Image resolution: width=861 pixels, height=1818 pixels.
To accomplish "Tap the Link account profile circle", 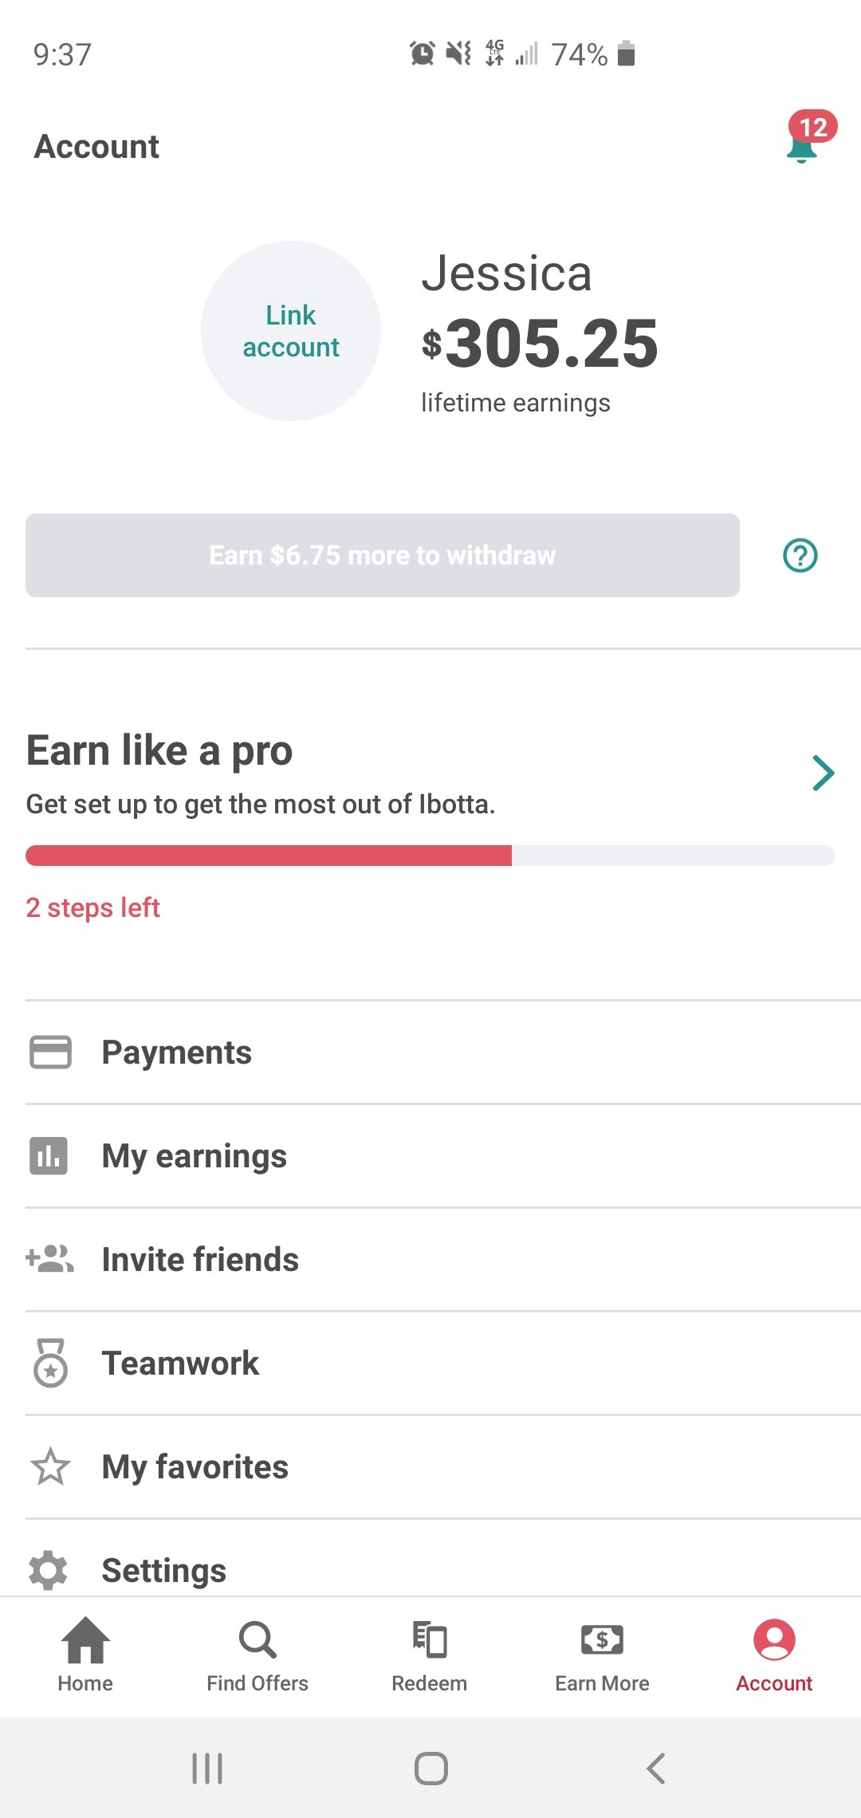I will tap(291, 331).
